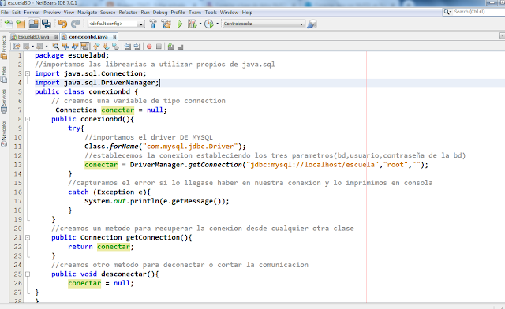505x309 pixels.
Task: Open the Forward navigation dropdown in editor toolbar
Action: 47,47
